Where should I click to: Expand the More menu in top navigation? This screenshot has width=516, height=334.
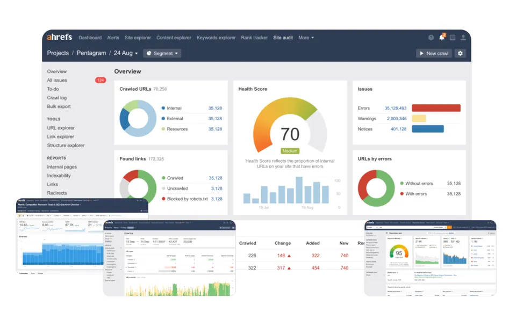point(306,38)
